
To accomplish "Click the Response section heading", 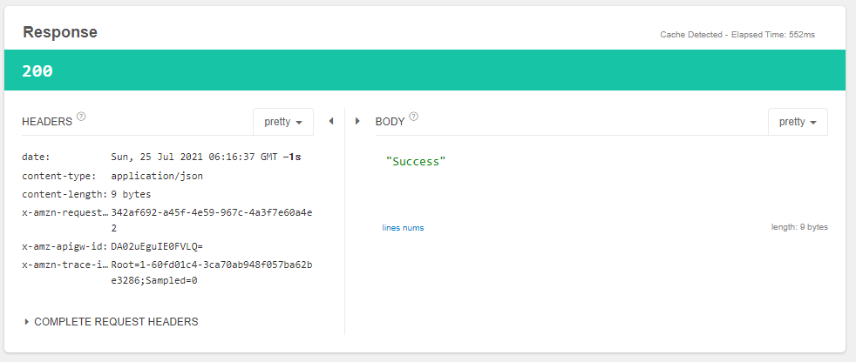I will [59, 32].
